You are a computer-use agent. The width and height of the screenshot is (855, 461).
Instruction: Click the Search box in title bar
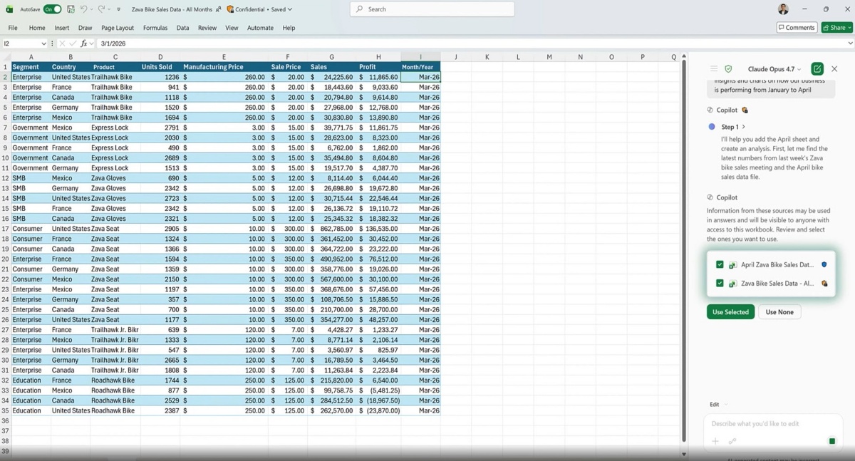pos(432,9)
